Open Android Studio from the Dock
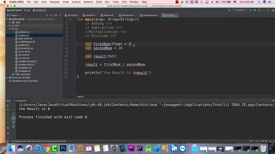 (148, 148)
